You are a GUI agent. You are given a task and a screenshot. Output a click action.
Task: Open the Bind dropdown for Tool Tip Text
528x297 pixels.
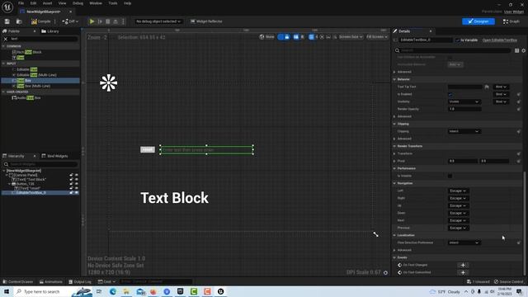pos(501,87)
